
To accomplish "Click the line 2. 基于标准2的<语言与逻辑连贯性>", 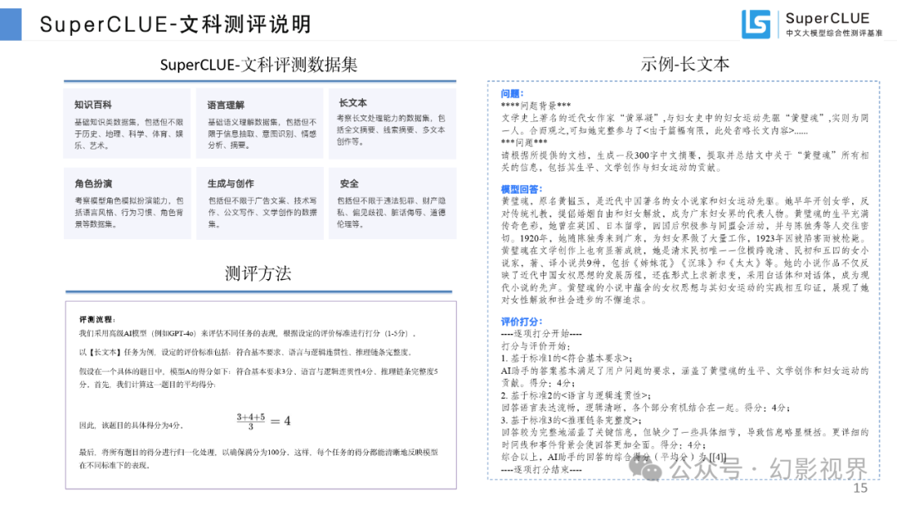I will [576, 395].
